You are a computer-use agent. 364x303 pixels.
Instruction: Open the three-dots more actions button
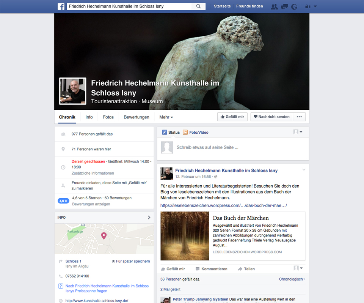pyautogui.click(x=299, y=117)
